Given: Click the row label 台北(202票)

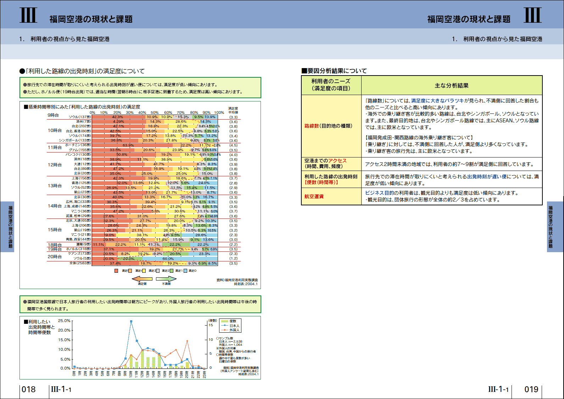Looking at the screenshot, I should [x=81, y=126].
